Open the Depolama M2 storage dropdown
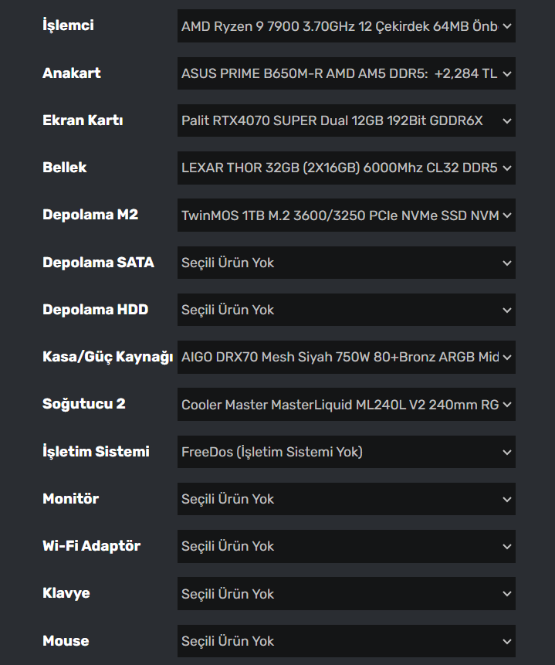Viewport: 555px width, 665px height. click(x=346, y=215)
